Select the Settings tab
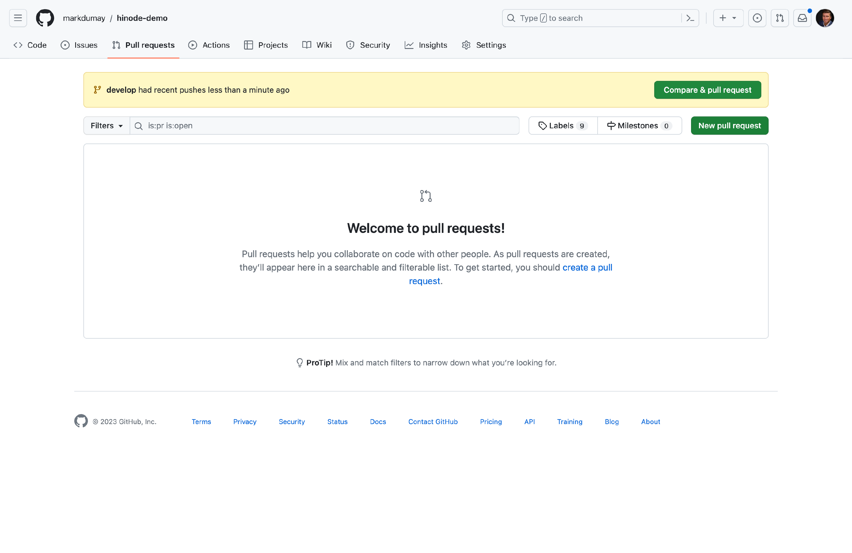The image size is (852, 553). tap(491, 45)
